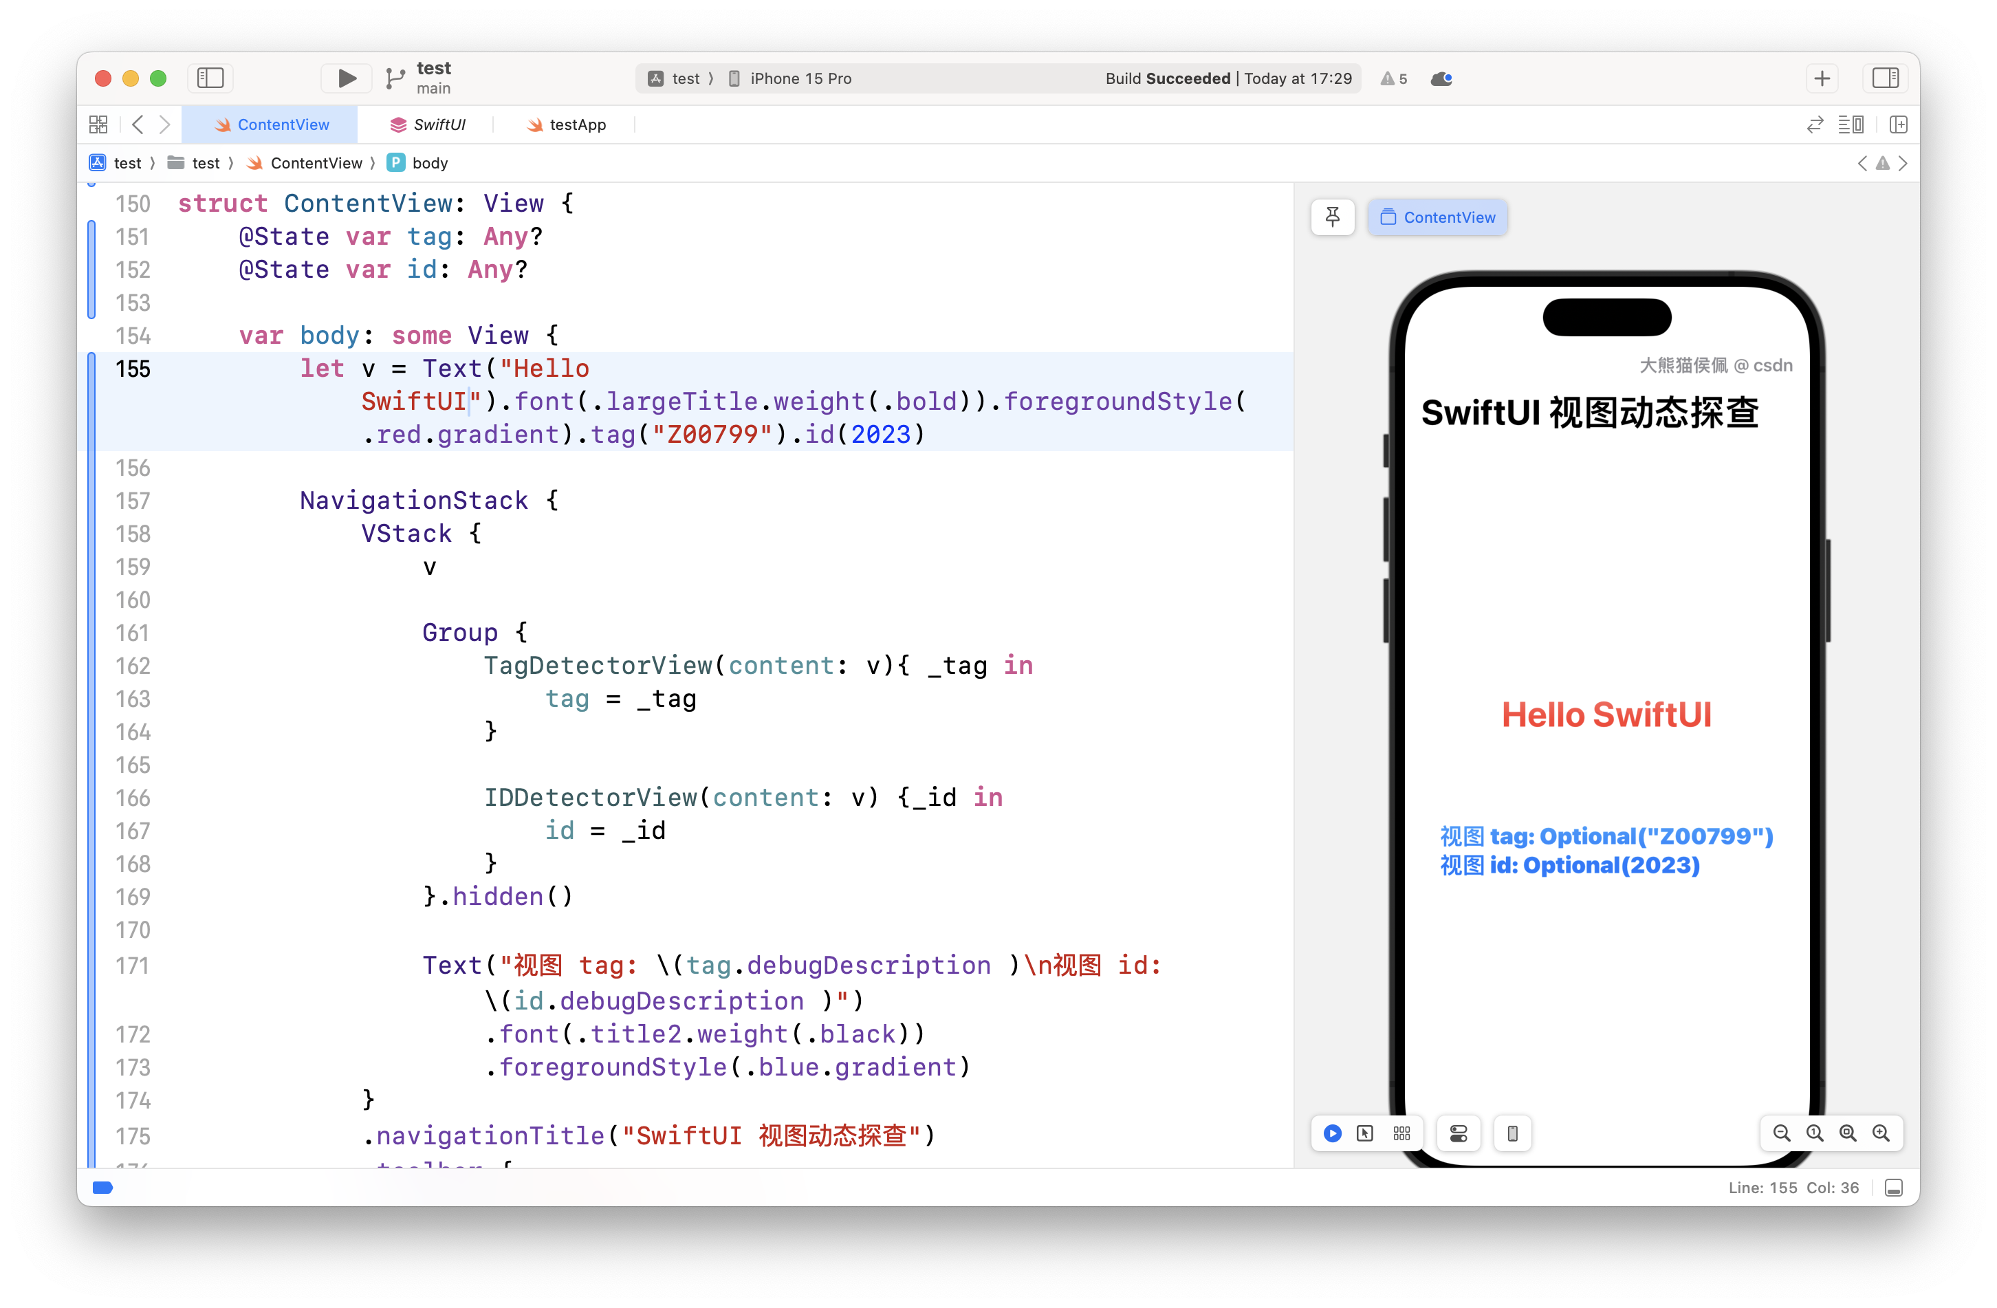Image resolution: width=1997 pixels, height=1308 pixels.
Task: Open the test scheme menu
Action: coord(681,77)
